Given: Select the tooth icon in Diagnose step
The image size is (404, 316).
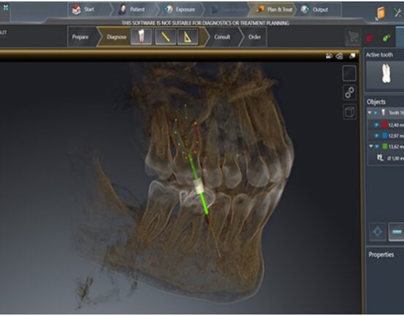Looking at the screenshot, I should coord(142,37).
